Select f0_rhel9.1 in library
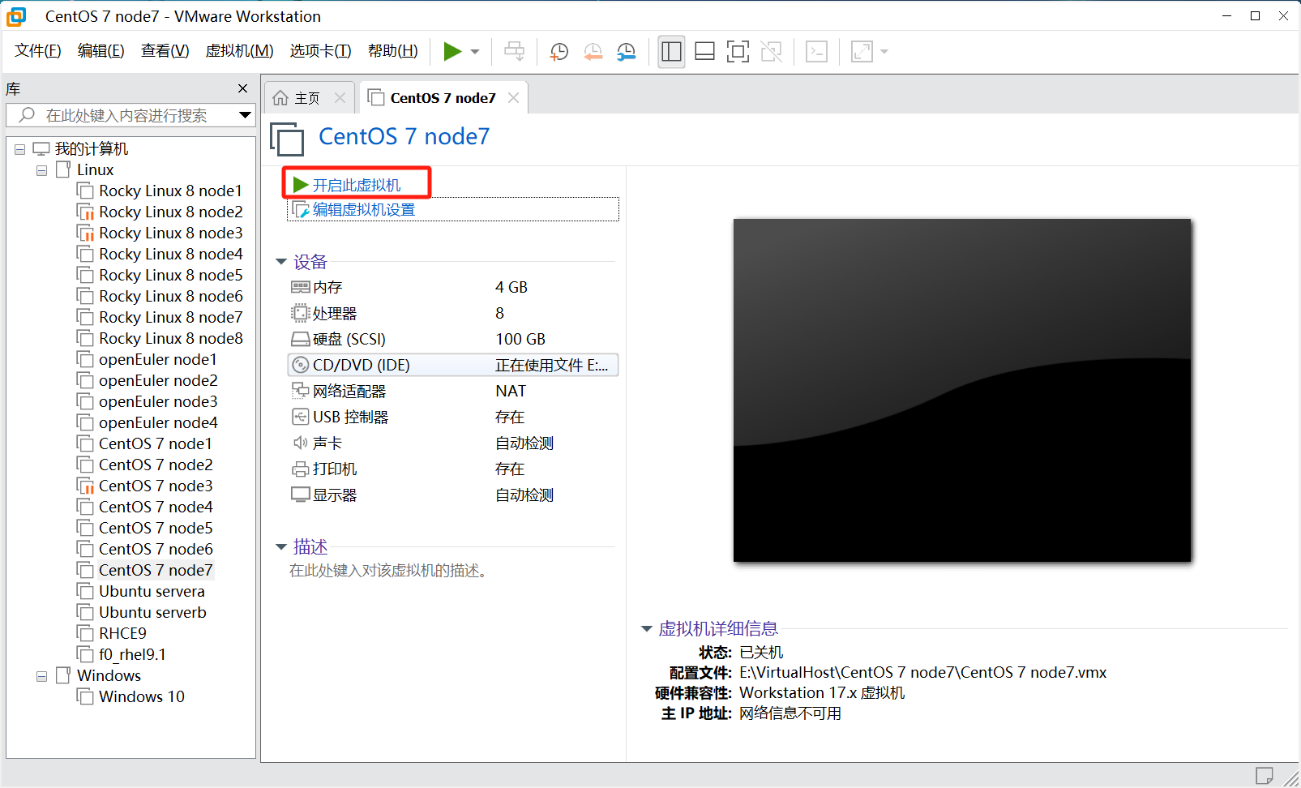The image size is (1301, 788). tap(132, 655)
